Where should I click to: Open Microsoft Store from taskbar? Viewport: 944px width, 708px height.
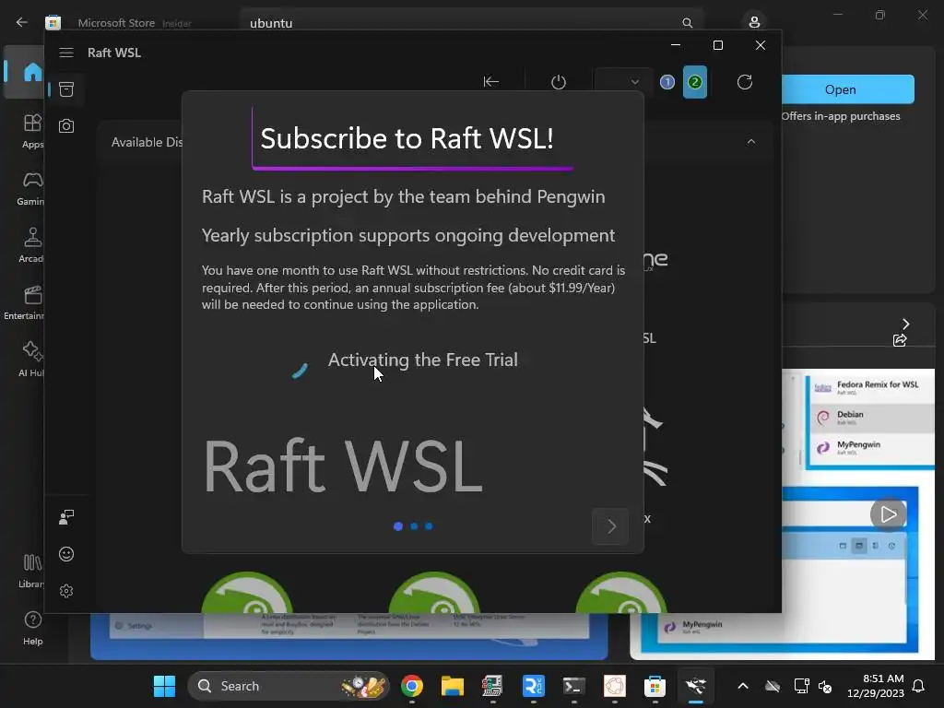pyautogui.click(x=655, y=686)
